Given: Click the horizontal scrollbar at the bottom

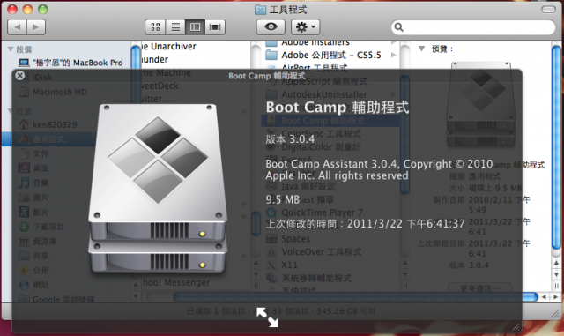Looking at the screenshot, I should pos(355,297).
